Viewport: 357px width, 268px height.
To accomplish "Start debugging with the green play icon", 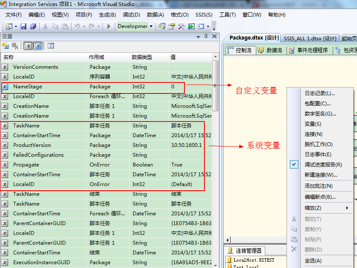I will click(x=109, y=26).
